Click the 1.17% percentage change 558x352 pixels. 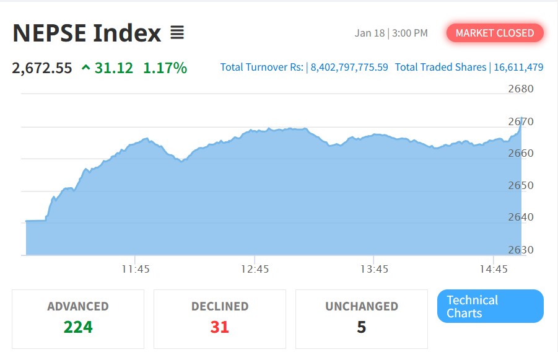click(x=165, y=68)
